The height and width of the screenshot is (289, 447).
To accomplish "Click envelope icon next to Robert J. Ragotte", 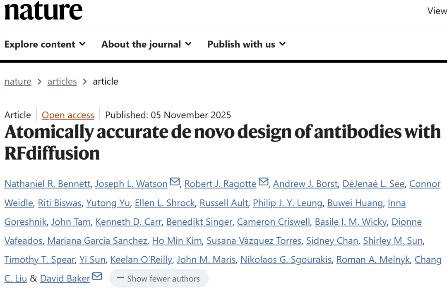I will tap(264, 182).
